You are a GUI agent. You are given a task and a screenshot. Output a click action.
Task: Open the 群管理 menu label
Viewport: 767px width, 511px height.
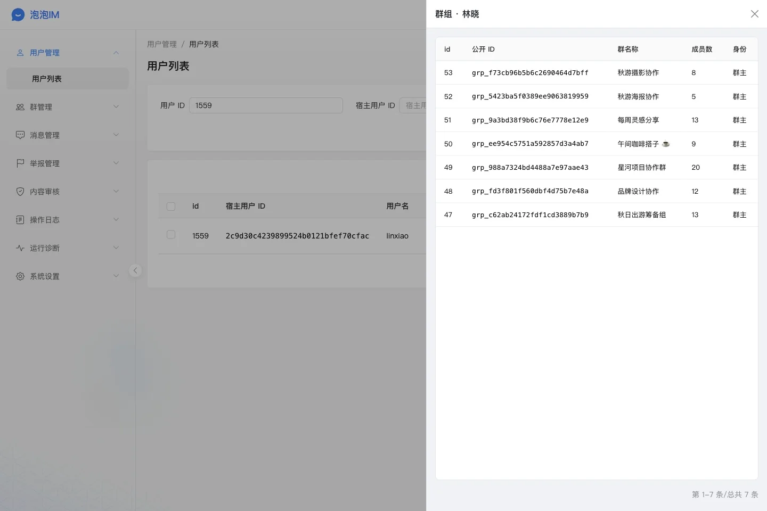[41, 107]
